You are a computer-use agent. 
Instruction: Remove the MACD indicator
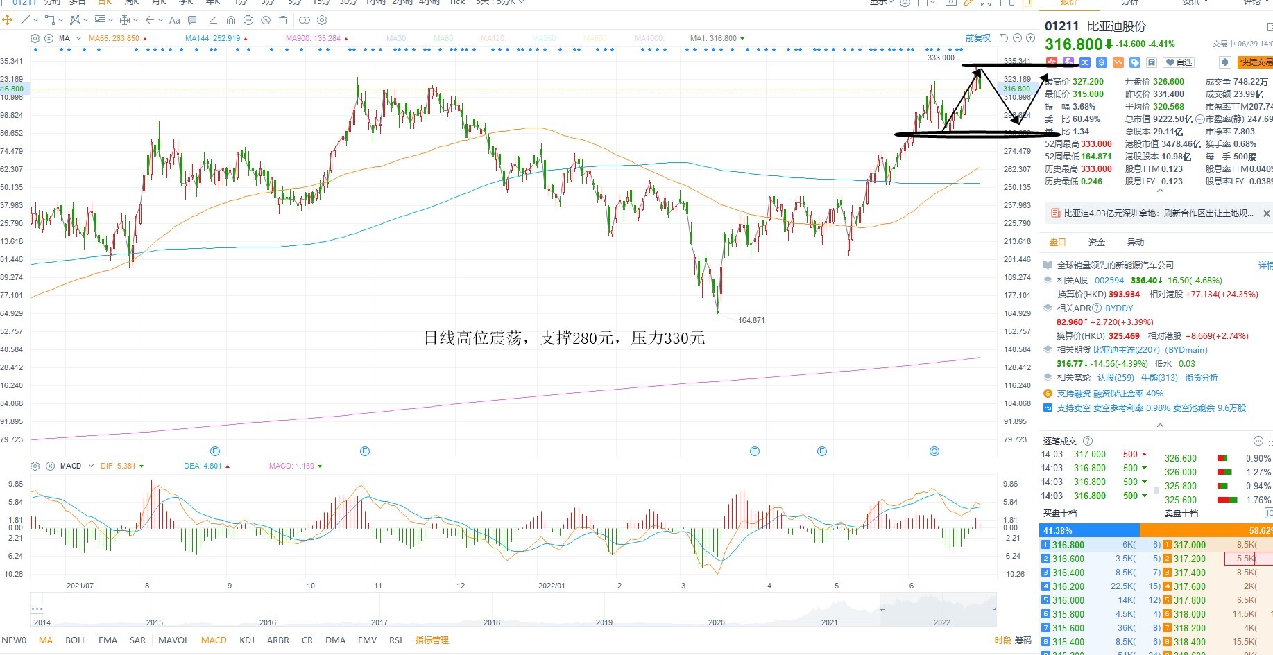click(50, 466)
